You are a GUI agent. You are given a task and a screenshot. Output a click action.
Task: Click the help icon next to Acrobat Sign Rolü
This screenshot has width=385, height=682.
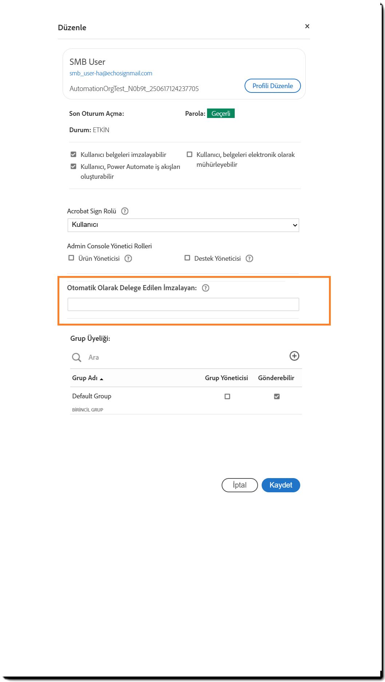point(125,211)
